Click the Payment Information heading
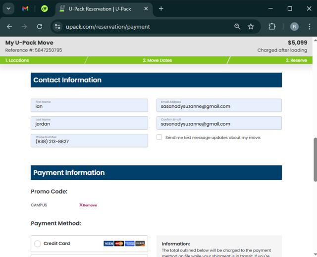The width and height of the screenshot is (317, 257). (x=69, y=173)
